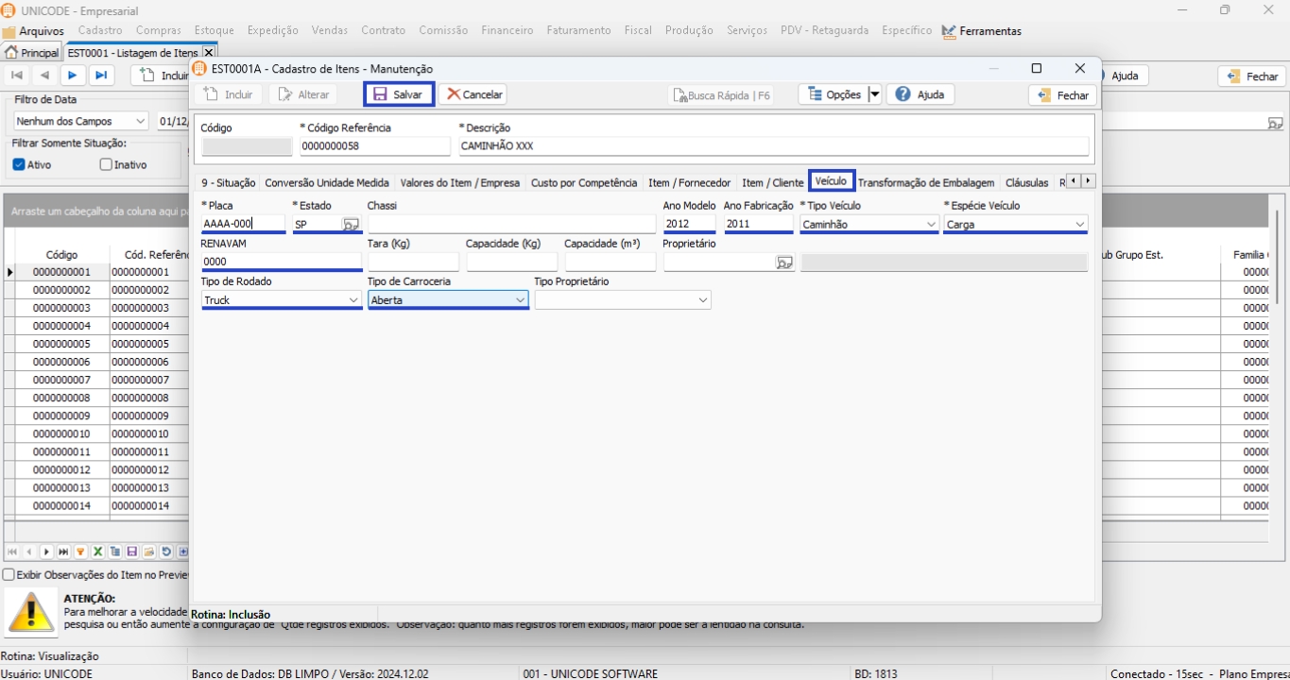Switch to Transformação de Embalagem tab
Image resolution: width=1290 pixels, height=680 pixels.
[925, 182]
